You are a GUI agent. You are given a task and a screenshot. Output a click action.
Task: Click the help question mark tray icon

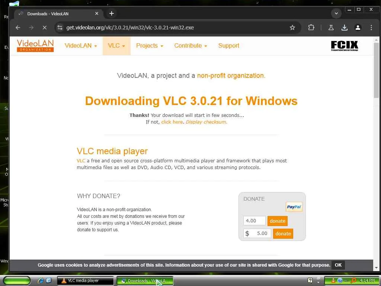pos(310,281)
